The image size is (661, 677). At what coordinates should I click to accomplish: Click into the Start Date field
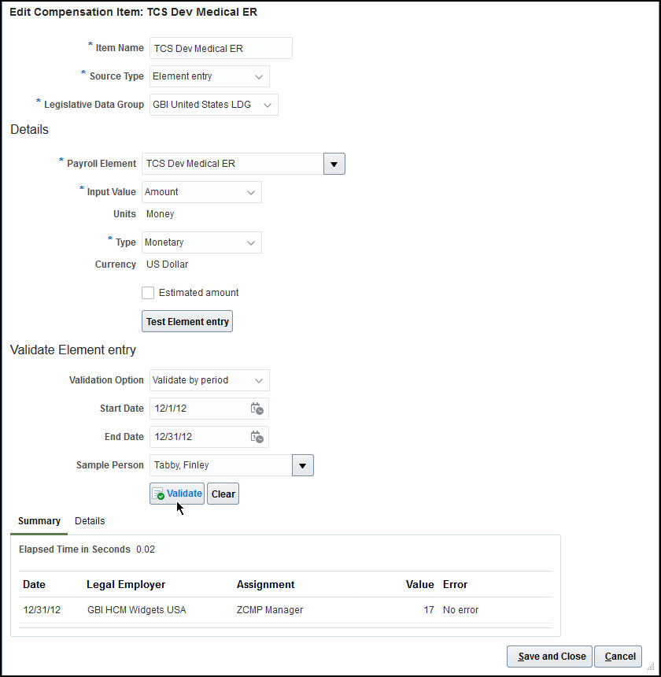[198, 409]
